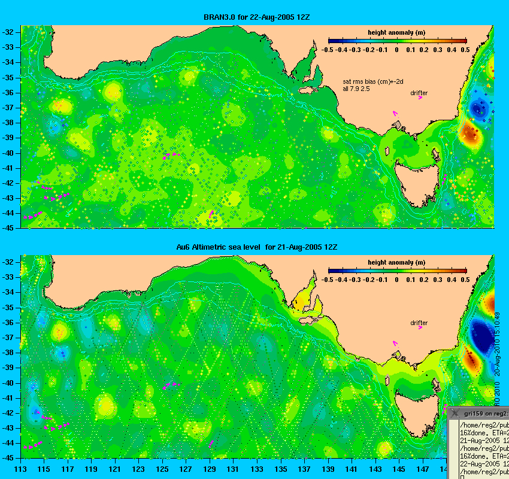
Task: Click the magenta drifter arrow beside the upper map's drifter label
Action: point(420,98)
